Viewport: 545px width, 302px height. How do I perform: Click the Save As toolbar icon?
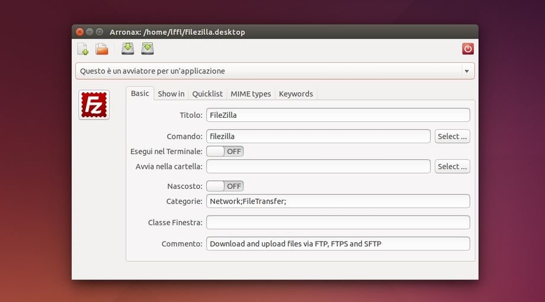coord(148,49)
